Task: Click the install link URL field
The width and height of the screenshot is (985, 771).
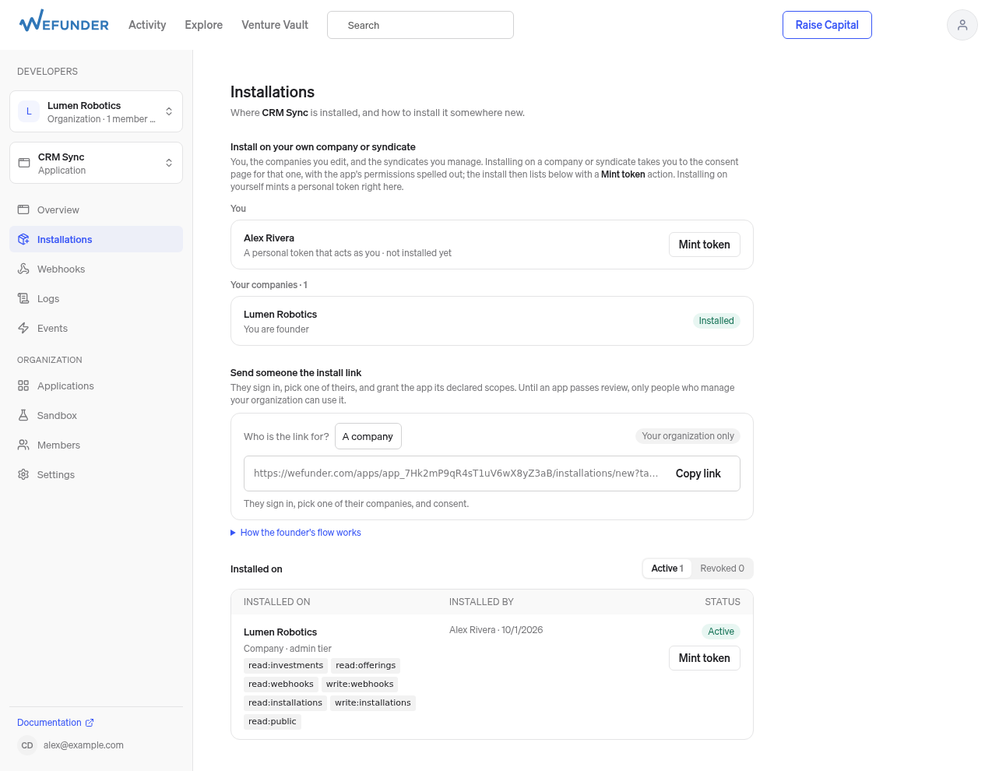Action: pyautogui.click(x=456, y=474)
